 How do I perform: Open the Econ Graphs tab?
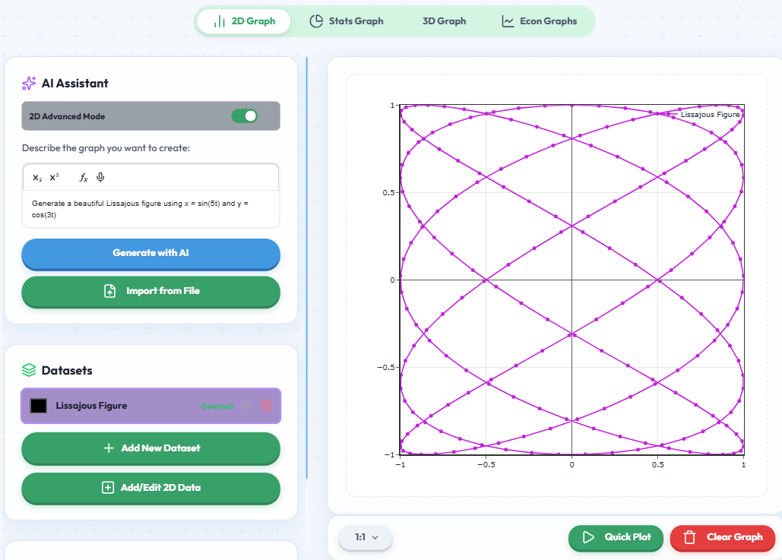pos(540,21)
